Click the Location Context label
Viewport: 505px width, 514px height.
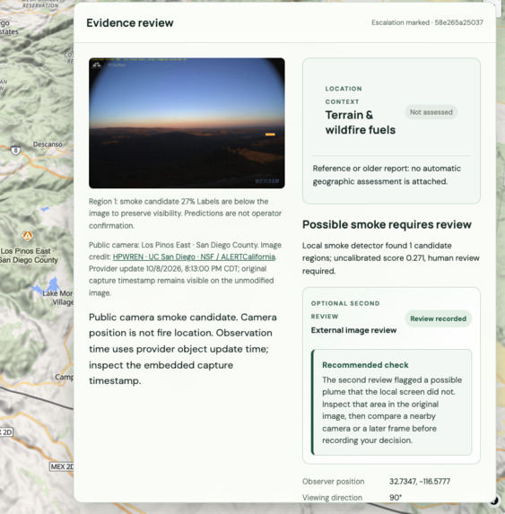344,95
